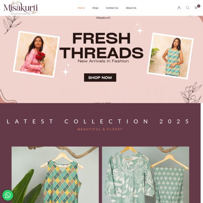
Task: Go to Contact Us page
Action: point(112,8)
